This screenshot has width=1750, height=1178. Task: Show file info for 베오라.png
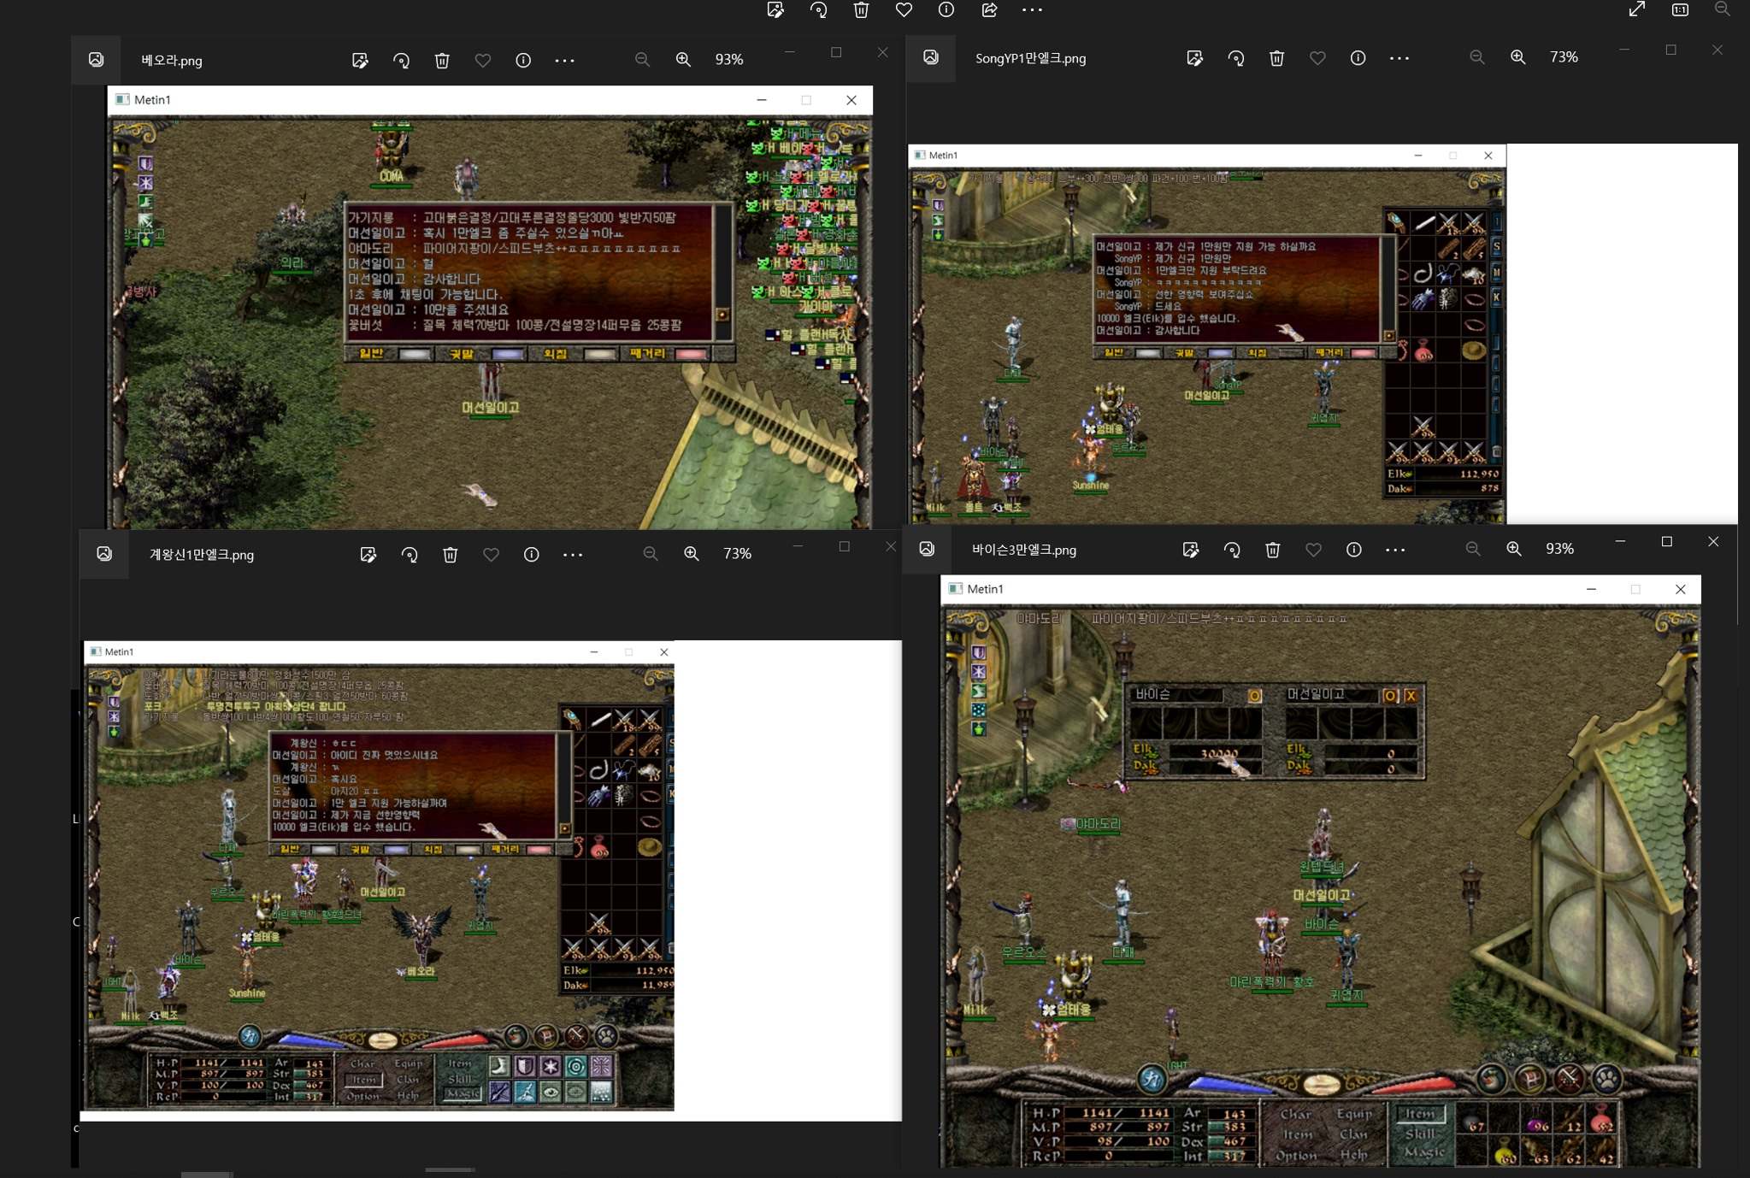click(x=523, y=61)
